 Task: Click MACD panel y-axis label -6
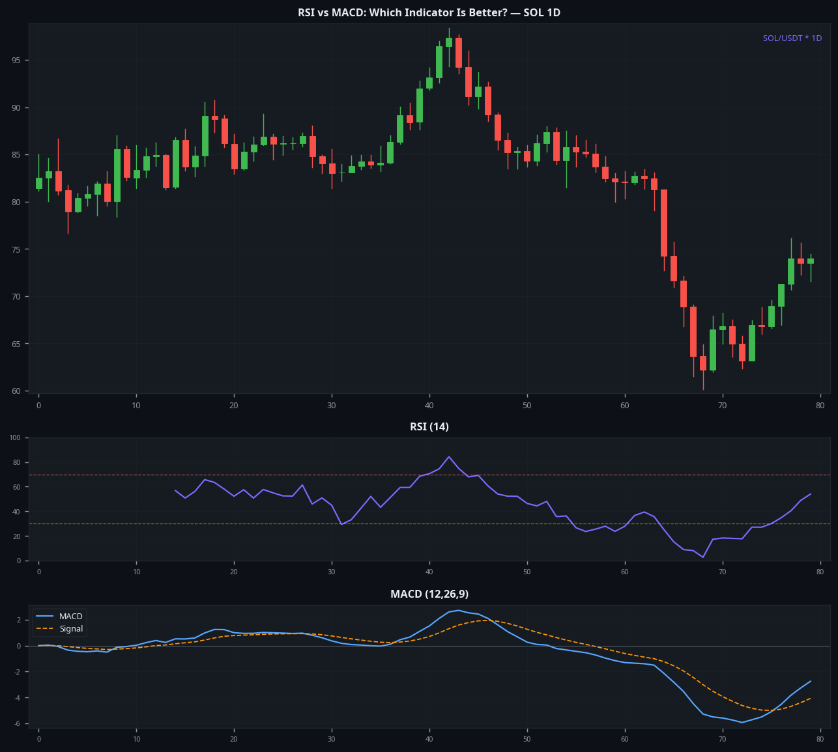click(x=17, y=724)
